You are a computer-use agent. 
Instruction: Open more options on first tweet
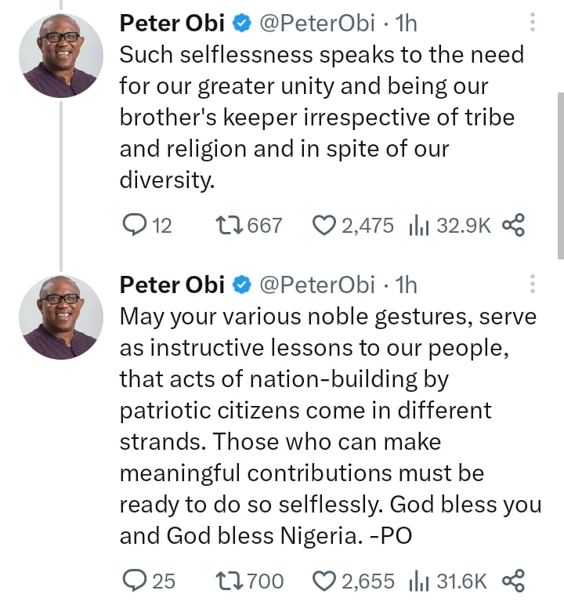pos(533,23)
